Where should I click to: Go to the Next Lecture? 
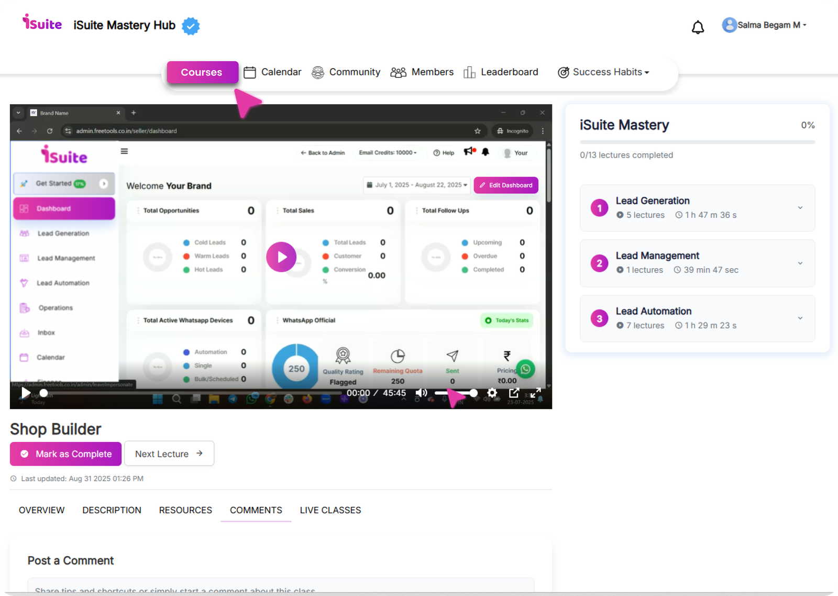click(169, 454)
